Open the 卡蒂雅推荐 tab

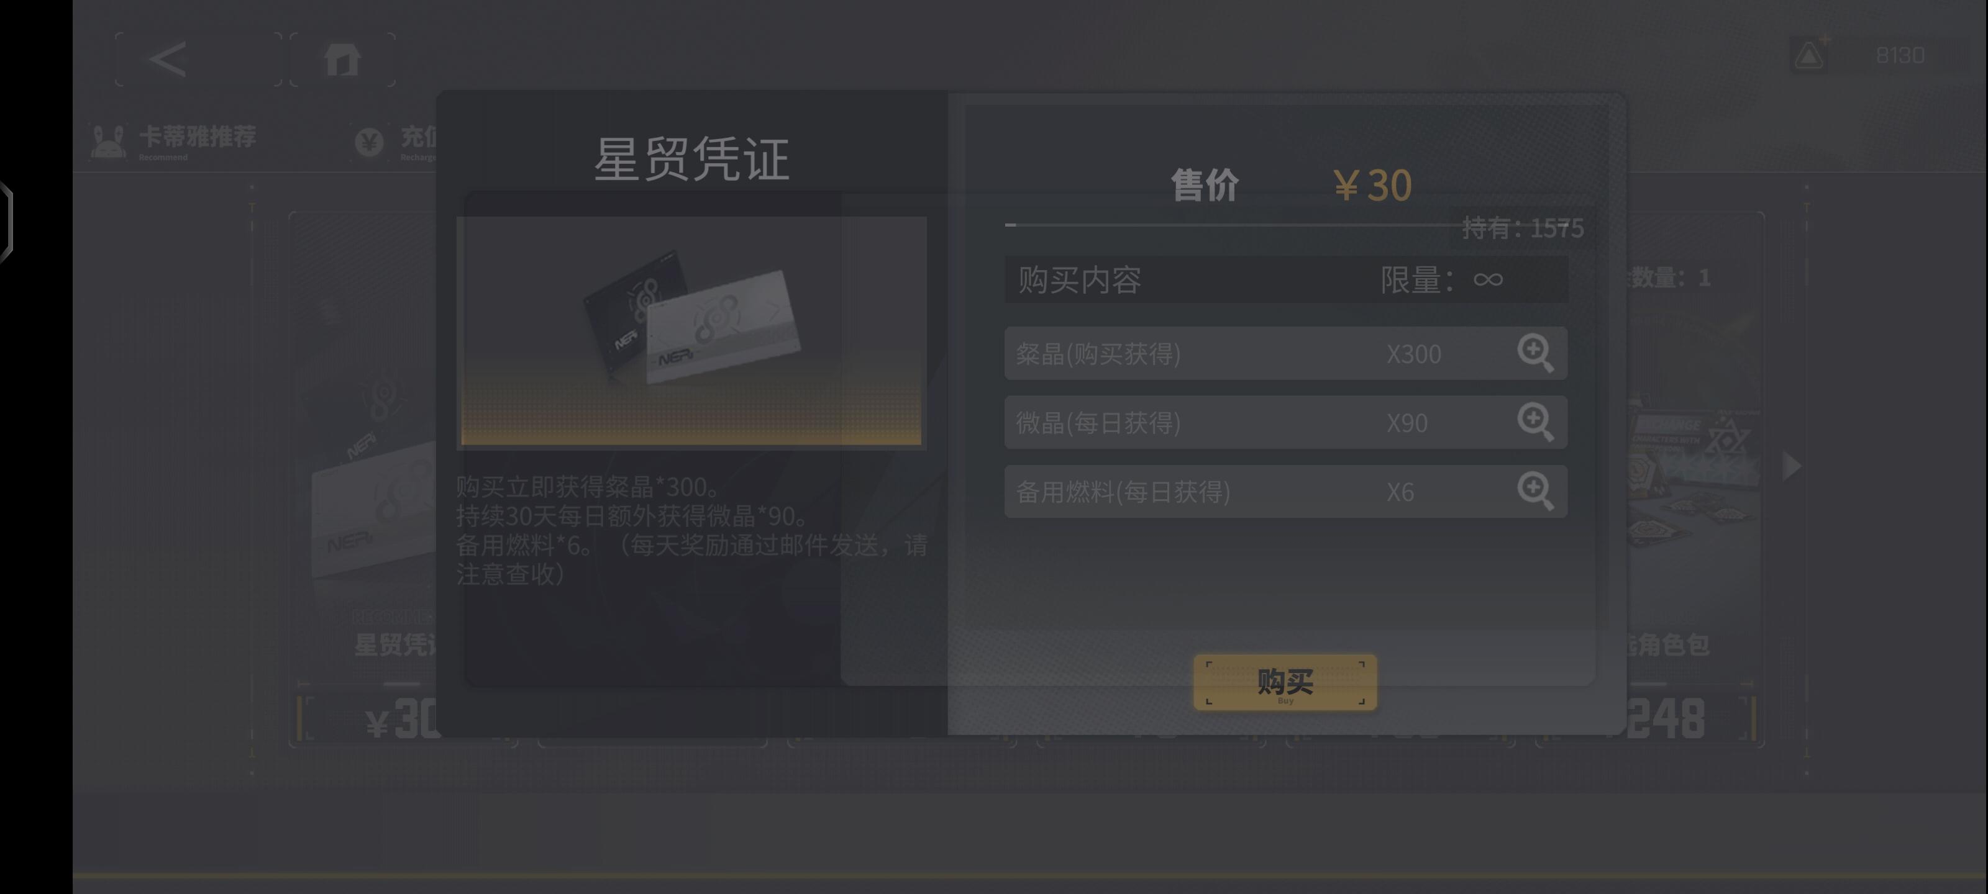pyautogui.click(x=174, y=141)
